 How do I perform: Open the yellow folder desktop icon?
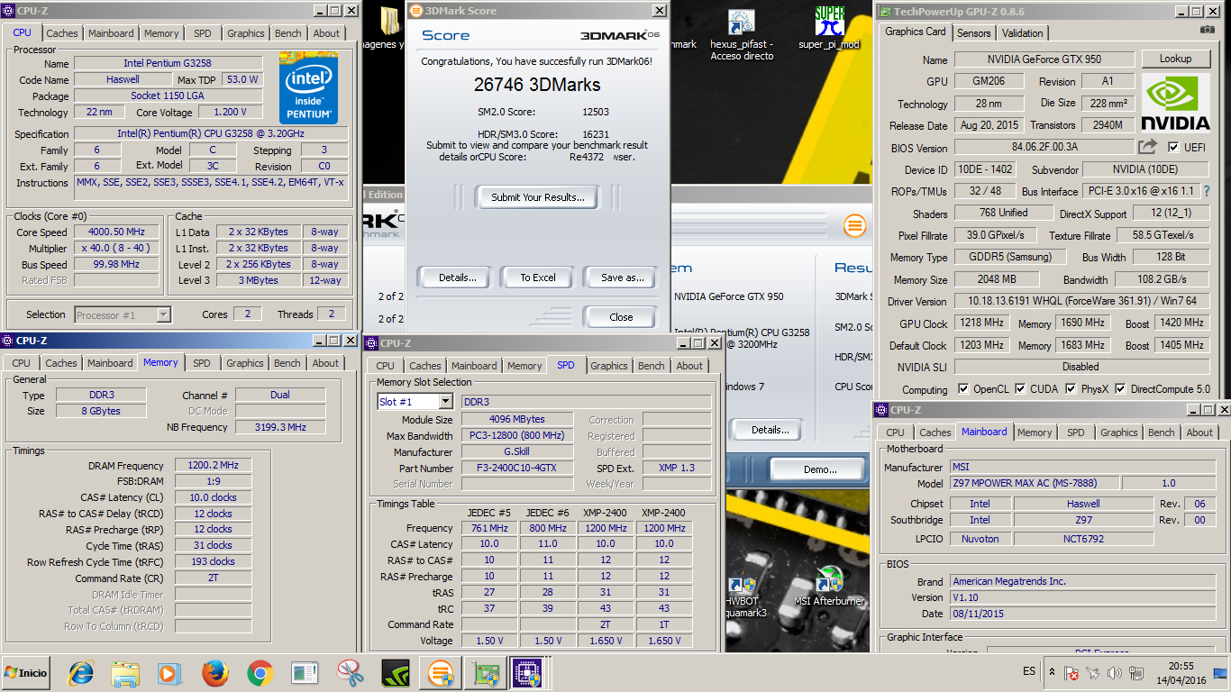point(390,22)
